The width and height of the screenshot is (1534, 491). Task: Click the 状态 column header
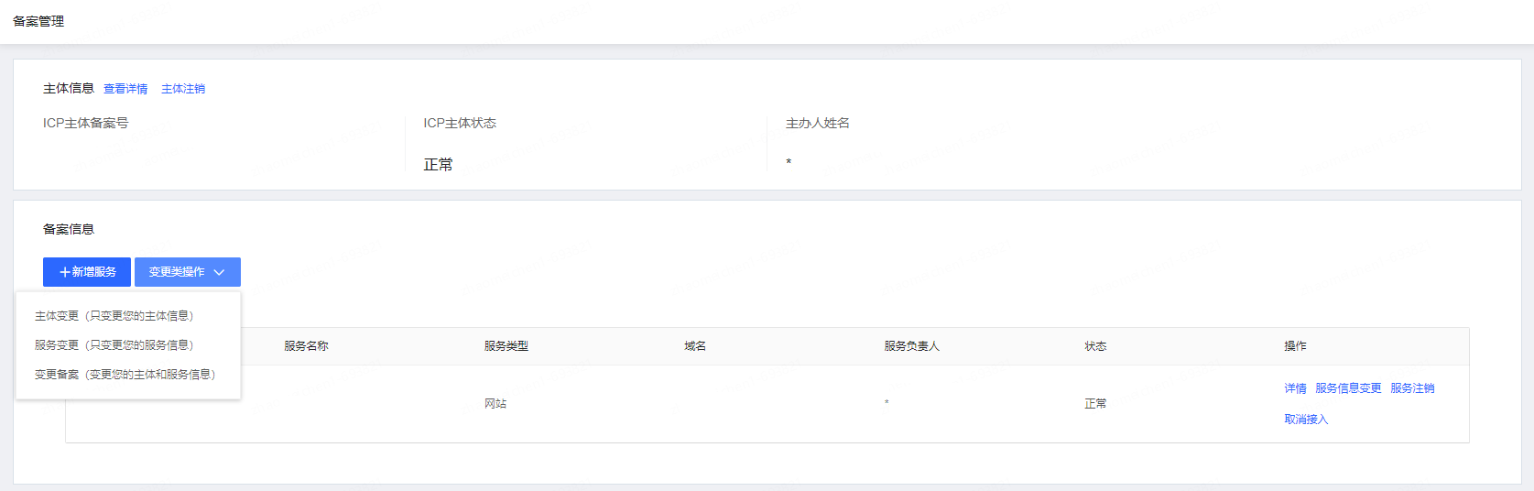(x=1095, y=346)
